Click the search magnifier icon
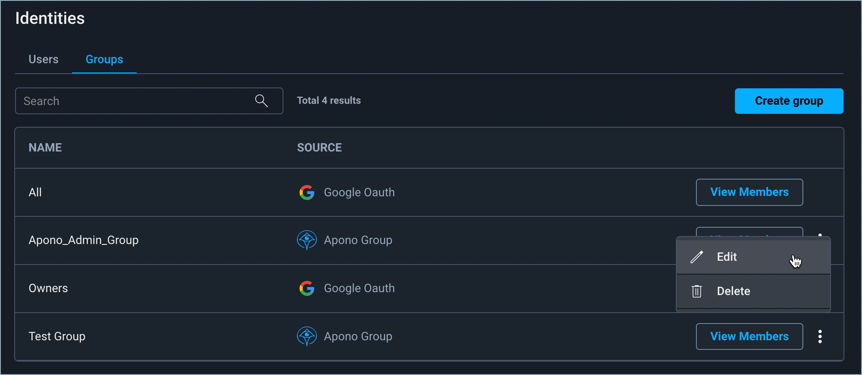This screenshot has height=375, width=862. tap(261, 101)
